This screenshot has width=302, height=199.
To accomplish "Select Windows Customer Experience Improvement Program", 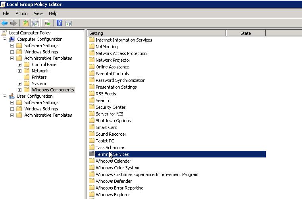I will [147, 174].
